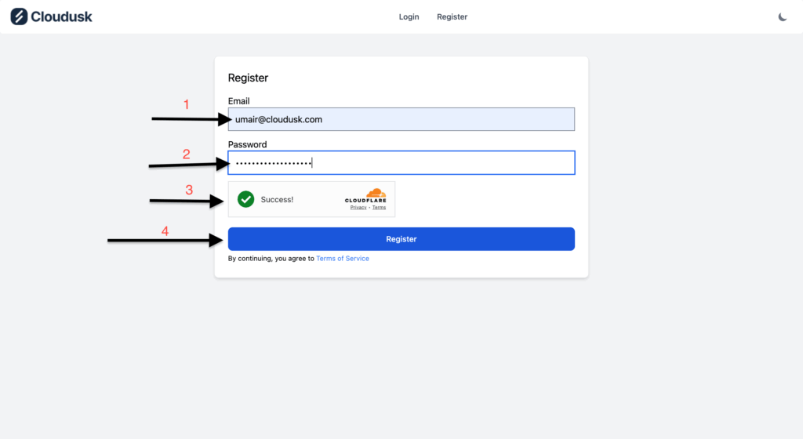Open the Login page from navigation

pos(409,16)
